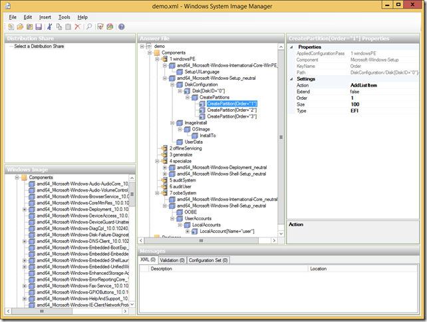
Task: Click Answer File pane scroll down arrow
Action: pos(281,234)
